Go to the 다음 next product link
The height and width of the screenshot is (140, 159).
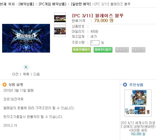37,74
